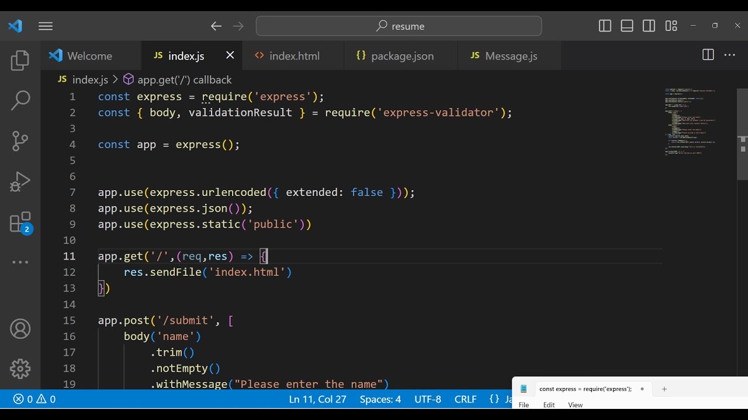Toggle the secondary side bar layout button
The image size is (748, 420).
coord(649,26)
